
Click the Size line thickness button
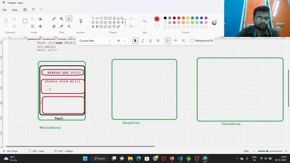click(x=145, y=22)
